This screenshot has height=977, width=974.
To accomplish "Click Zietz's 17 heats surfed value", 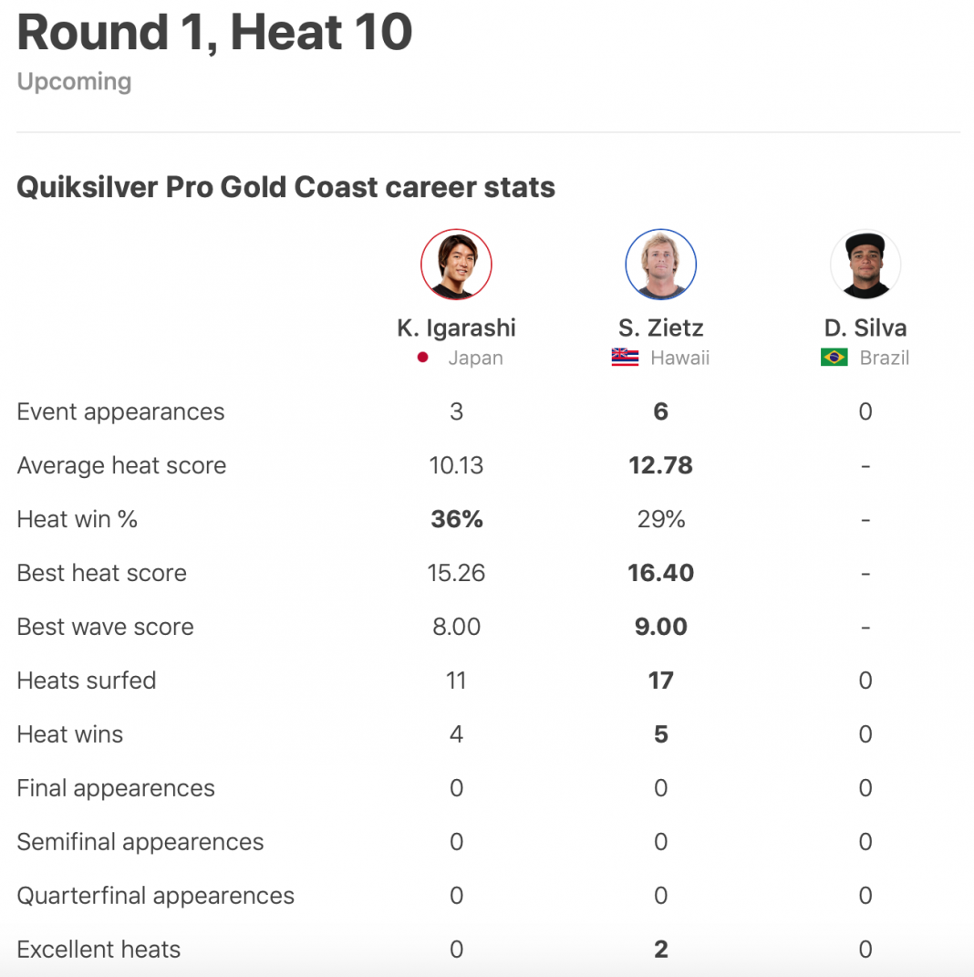I will pyautogui.click(x=660, y=681).
